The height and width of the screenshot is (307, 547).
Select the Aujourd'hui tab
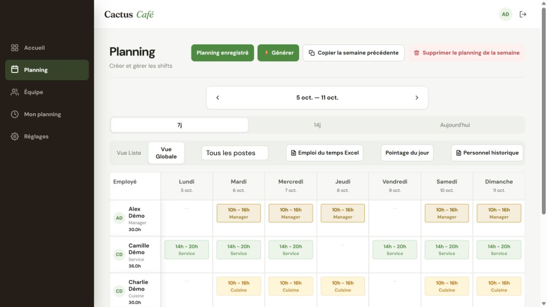coord(455,125)
